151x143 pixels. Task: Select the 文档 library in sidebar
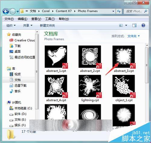(x=15, y=80)
